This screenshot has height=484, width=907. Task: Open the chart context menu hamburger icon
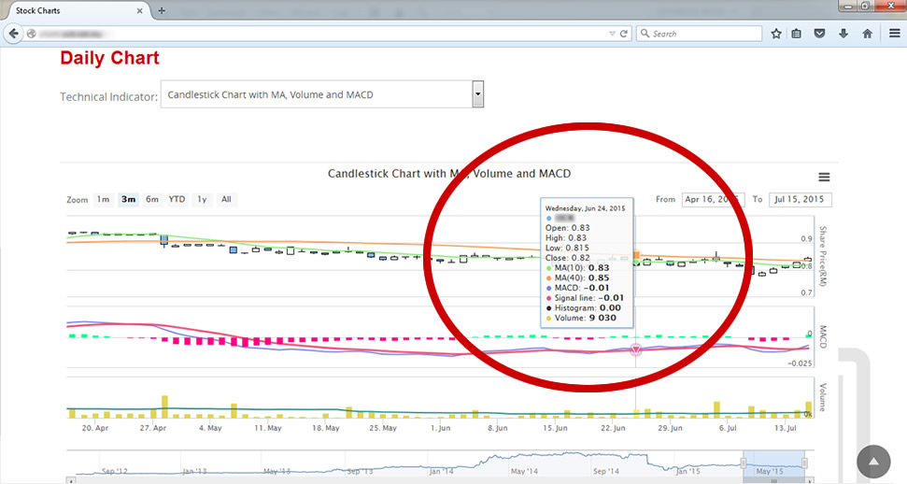(823, 178)
